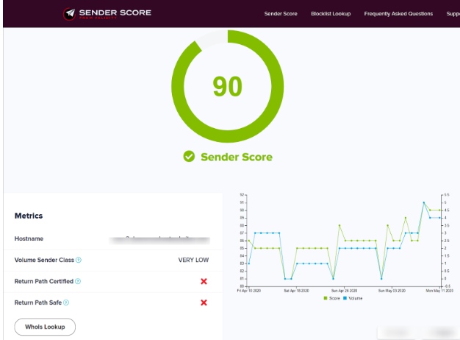Click the red X for Return Path Safe
Screen dimensions: 460x340
204,302
